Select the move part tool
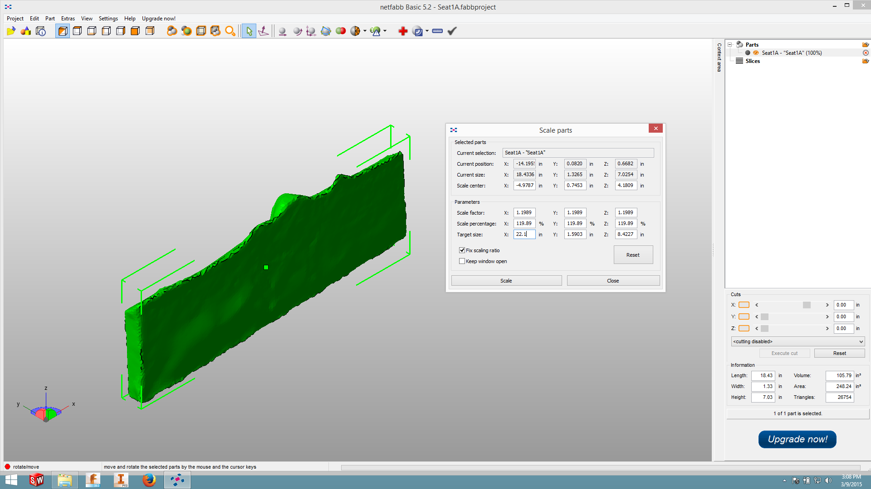871x489 pixels. 282,31
